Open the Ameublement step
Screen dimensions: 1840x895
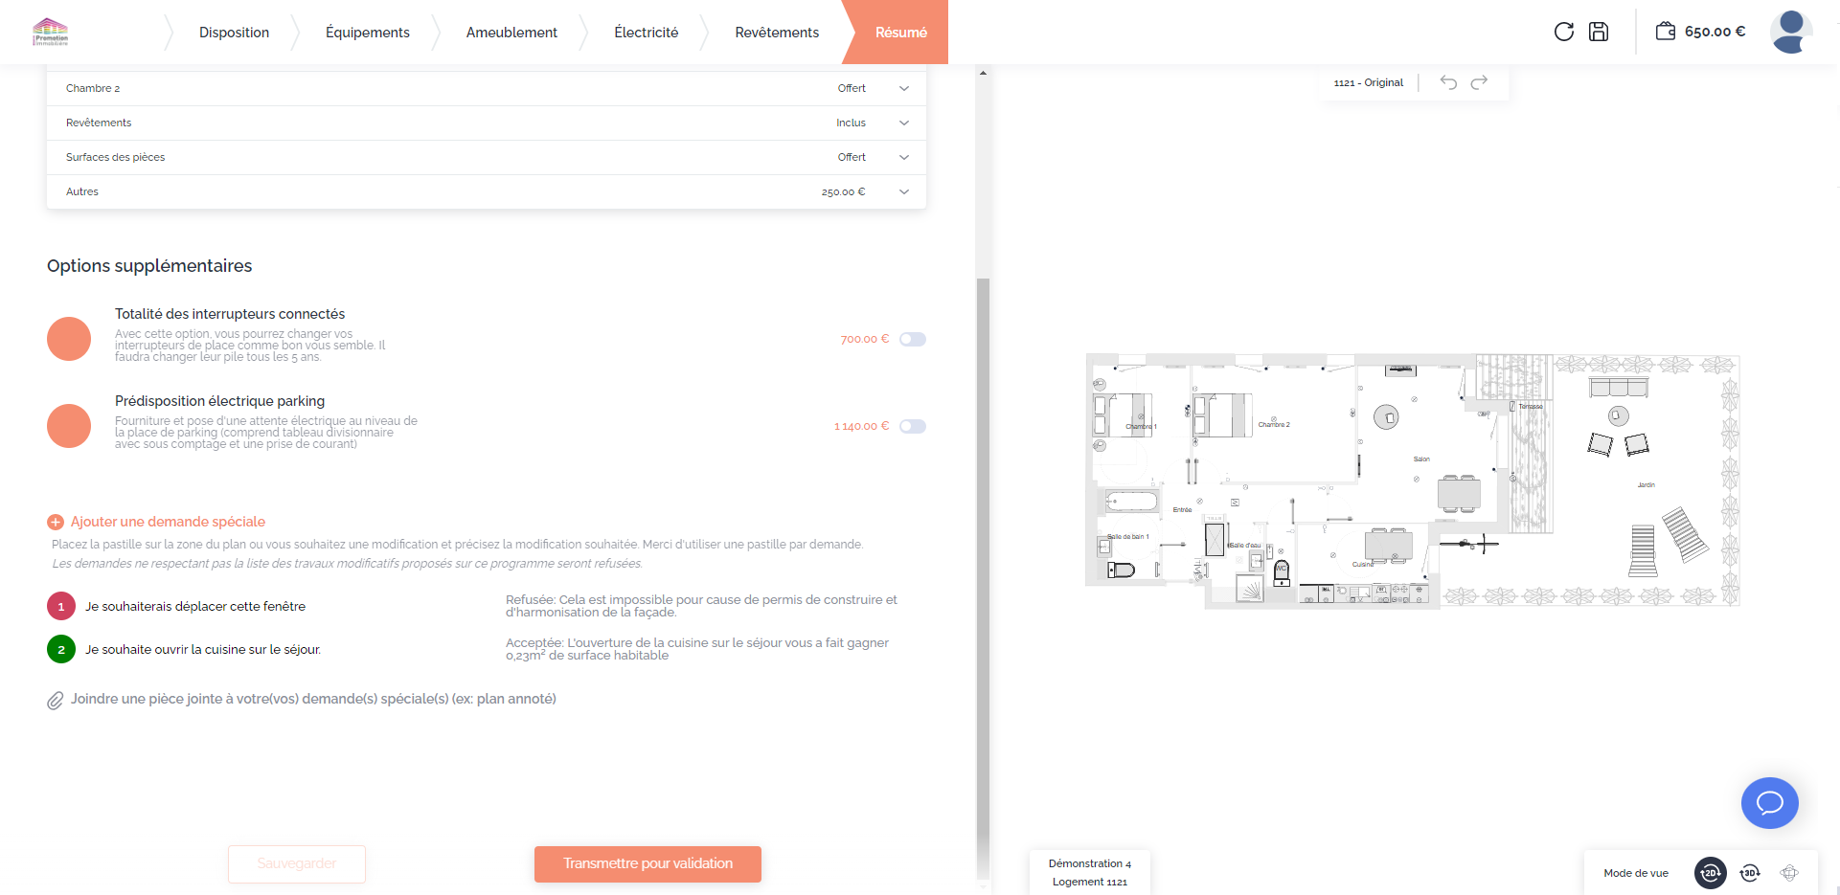[511, 33]
